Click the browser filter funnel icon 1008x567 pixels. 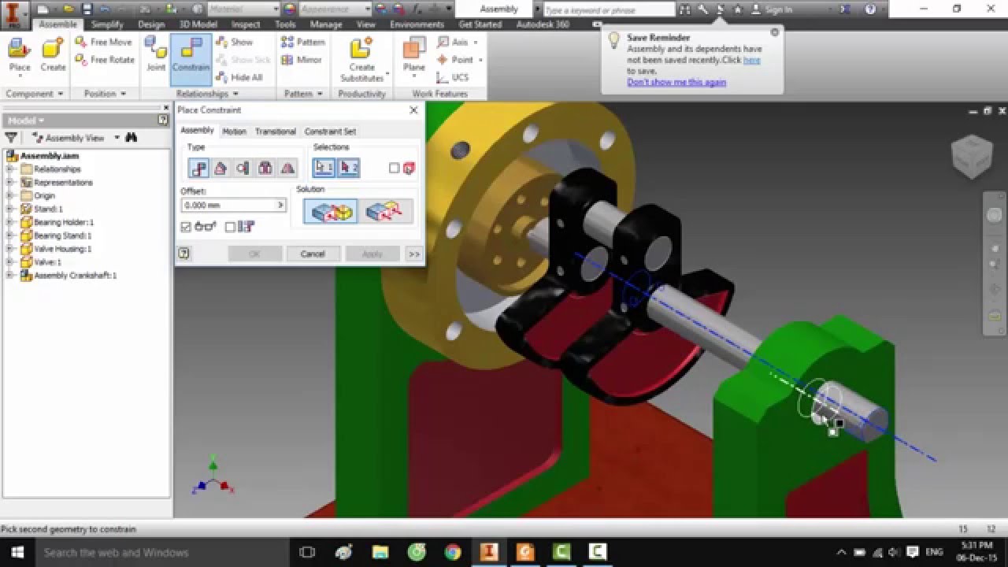tap(11, 137)
